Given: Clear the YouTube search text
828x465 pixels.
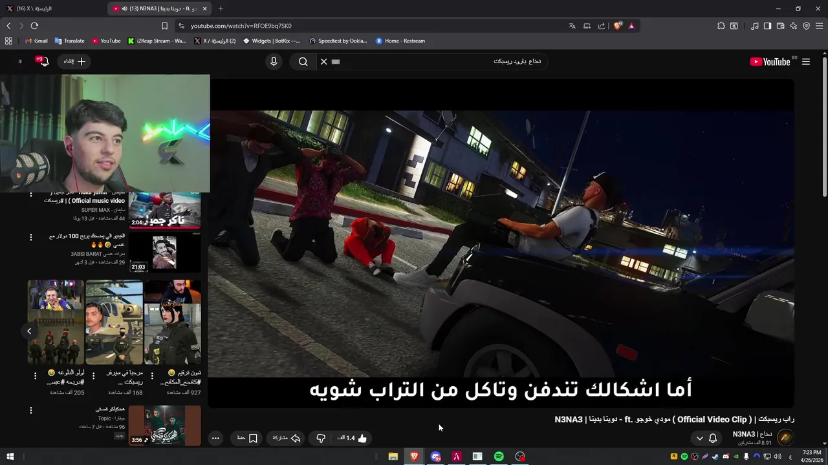Looking at the screenshot, I should click(x=323, y=61).
